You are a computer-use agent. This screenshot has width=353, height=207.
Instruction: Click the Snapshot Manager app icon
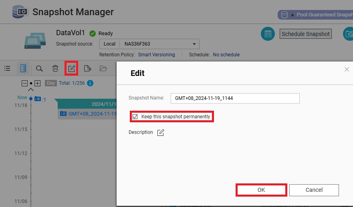tap(20, 12)
